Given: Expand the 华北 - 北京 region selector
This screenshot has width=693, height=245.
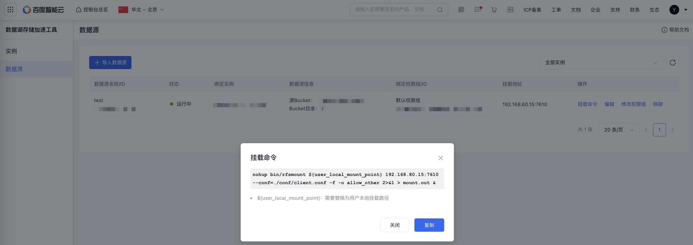Looking at the screenshot, I should click(142, 9).
